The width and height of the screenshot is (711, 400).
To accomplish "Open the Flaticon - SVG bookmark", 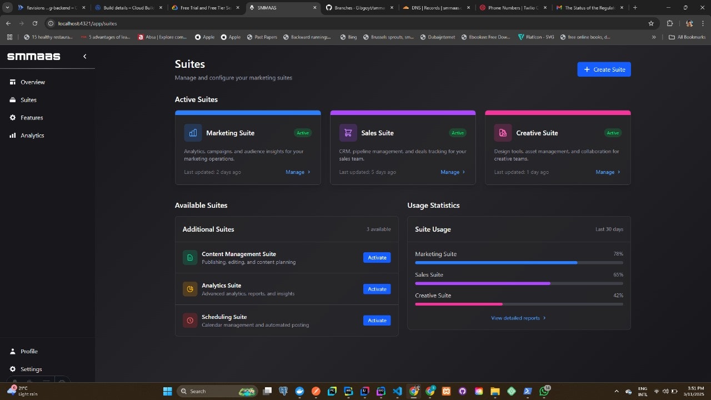I will 535,37.
